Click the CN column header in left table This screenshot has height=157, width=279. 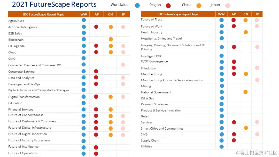110,14
